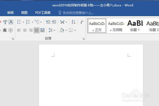Open the Asian Layout dropdown arrow

coord(66,22)
